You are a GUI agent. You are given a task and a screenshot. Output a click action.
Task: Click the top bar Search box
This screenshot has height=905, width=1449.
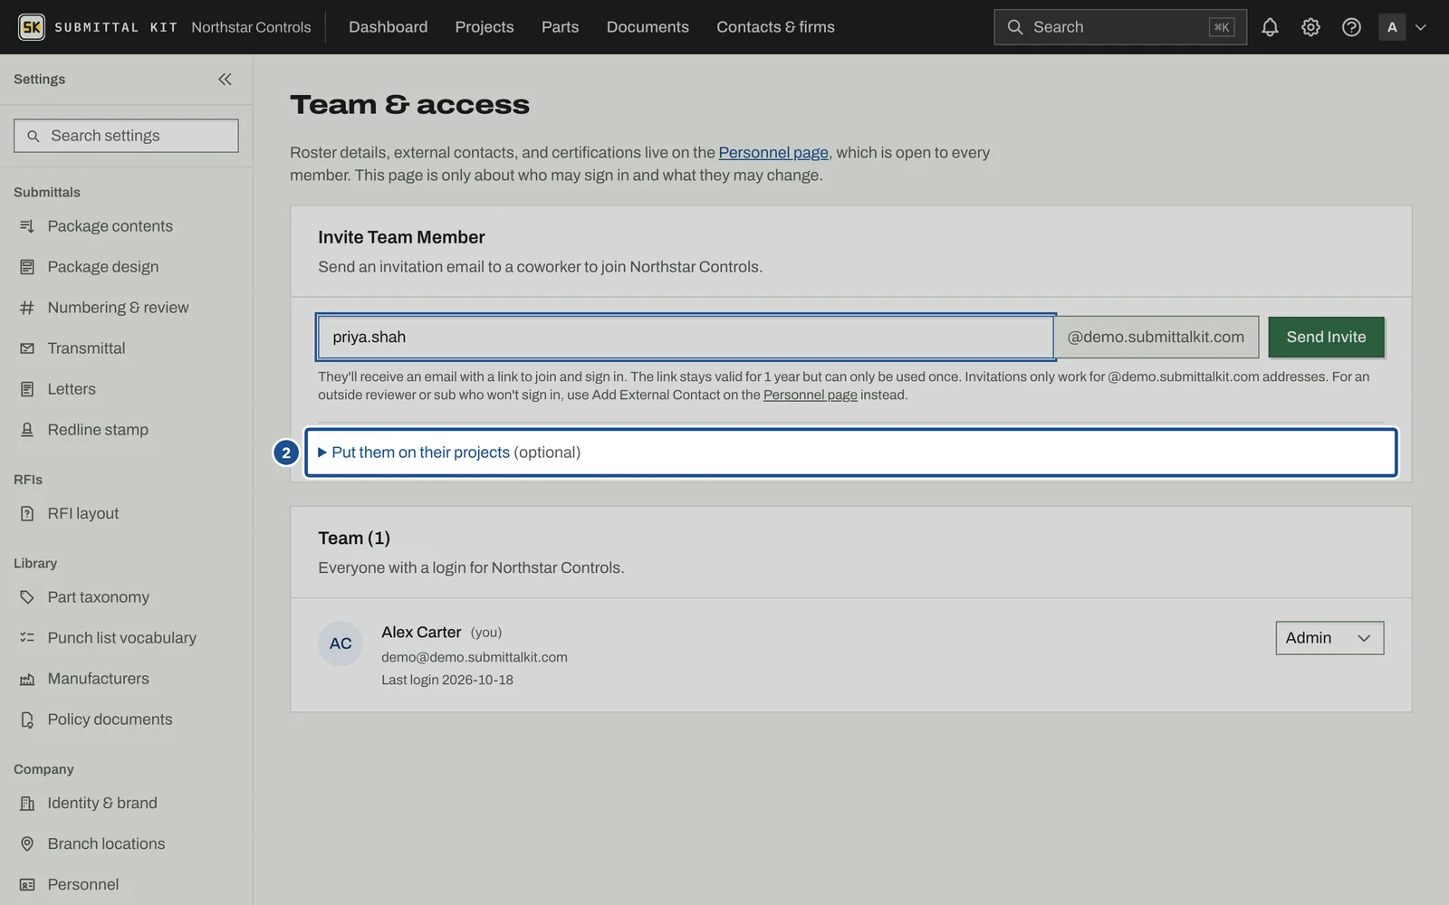pyautogui.click(x=1120, y=27)
